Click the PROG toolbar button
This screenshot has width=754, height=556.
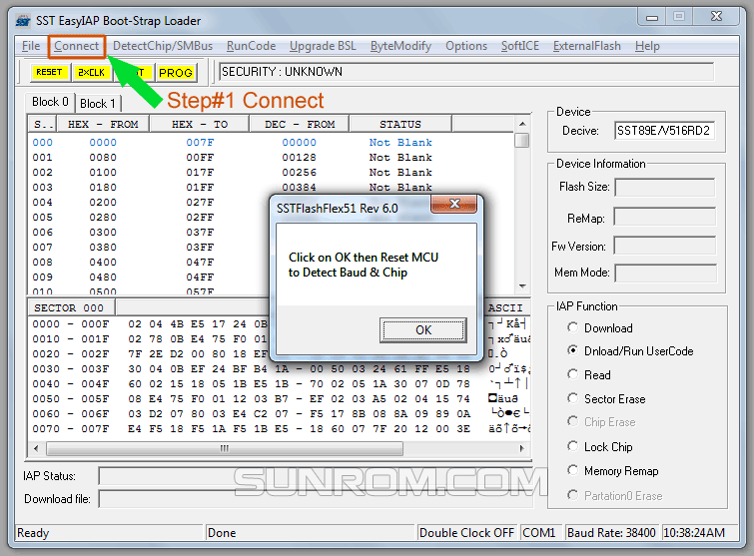(x=176, y=72)
